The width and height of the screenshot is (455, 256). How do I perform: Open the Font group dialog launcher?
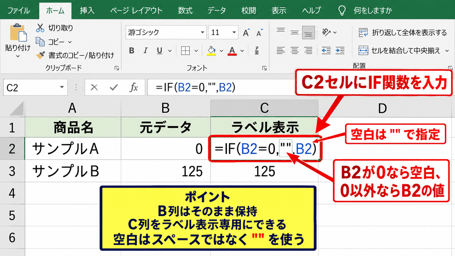(264, 68)
